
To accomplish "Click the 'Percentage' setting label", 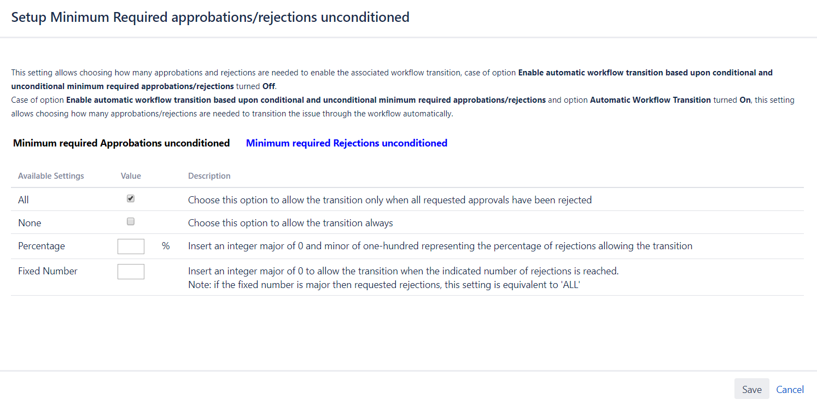I will (x=42, y=246).
